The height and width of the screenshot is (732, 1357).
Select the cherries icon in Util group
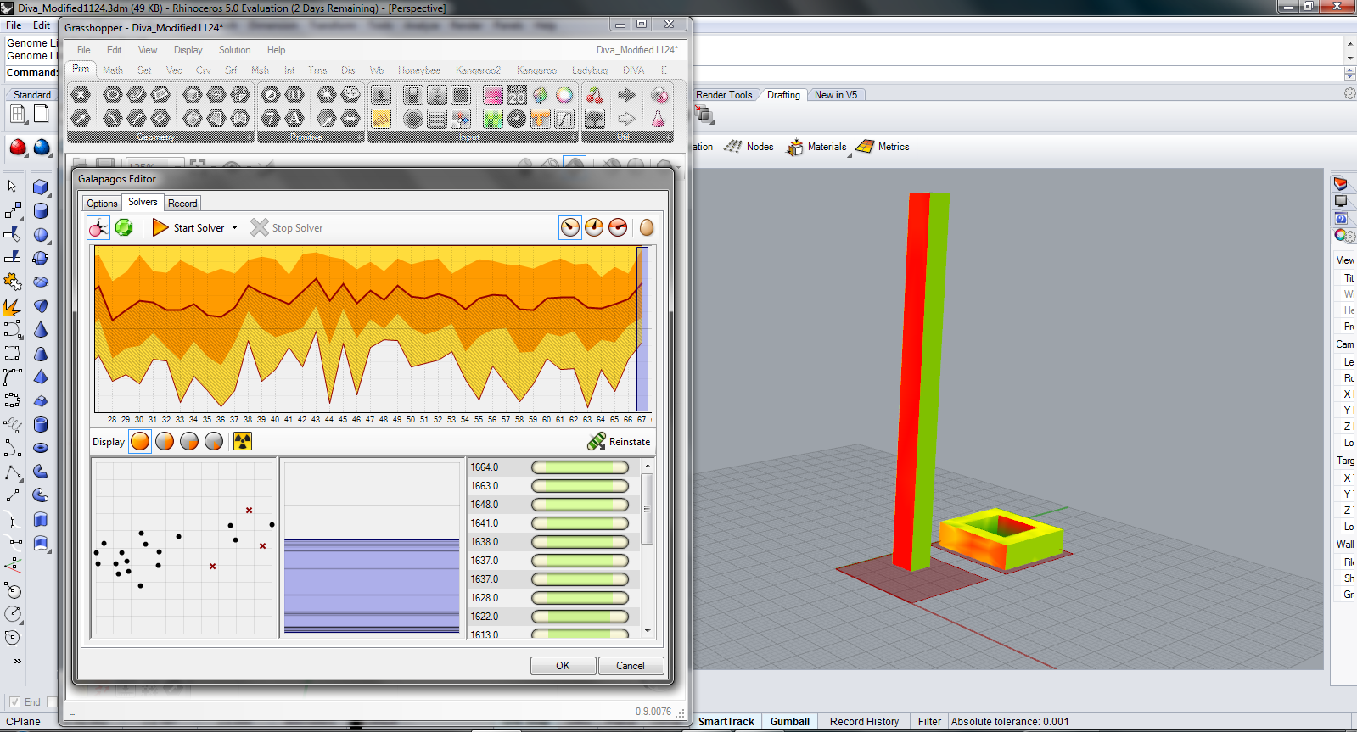pos(595,95)
